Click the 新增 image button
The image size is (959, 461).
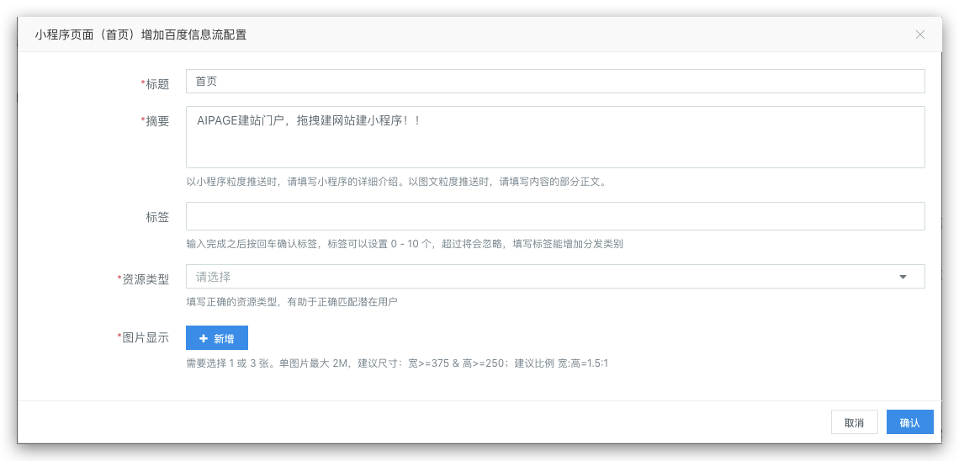point(217,338)
